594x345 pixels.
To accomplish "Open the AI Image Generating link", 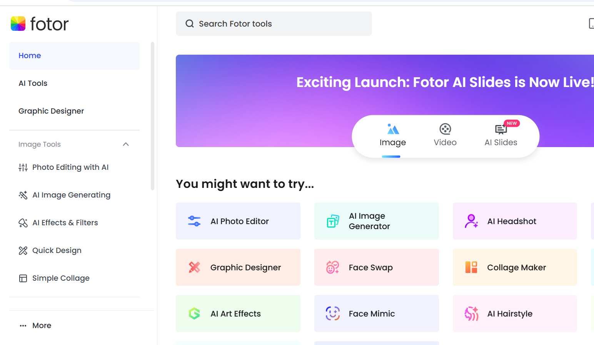I will (71, 195).
